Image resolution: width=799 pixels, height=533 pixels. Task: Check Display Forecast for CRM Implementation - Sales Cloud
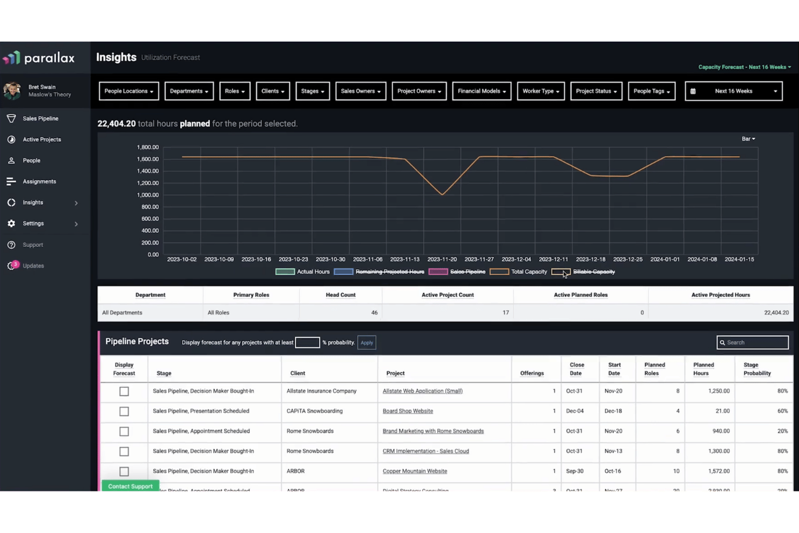tap(124, 451)
